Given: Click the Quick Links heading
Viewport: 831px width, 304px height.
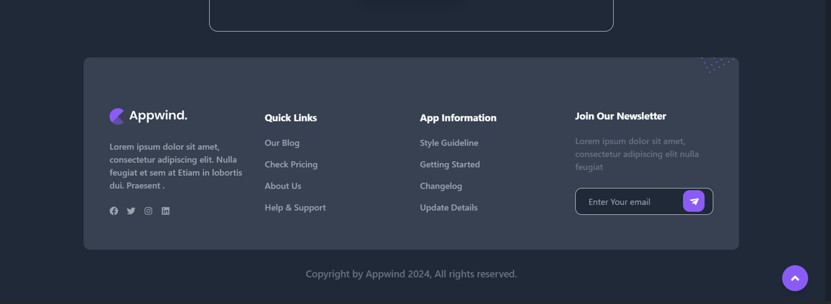Looking at the screenshot, I should tap(291, 118).
